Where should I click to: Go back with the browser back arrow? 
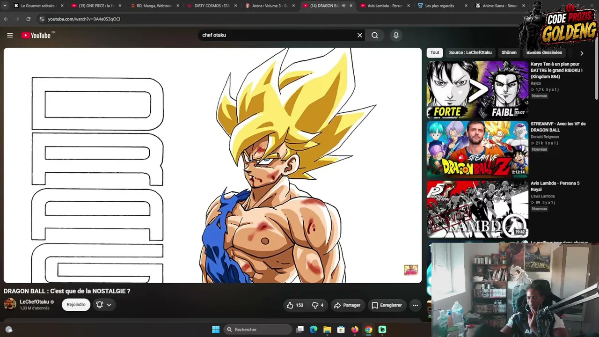click(x=6, y=19)
